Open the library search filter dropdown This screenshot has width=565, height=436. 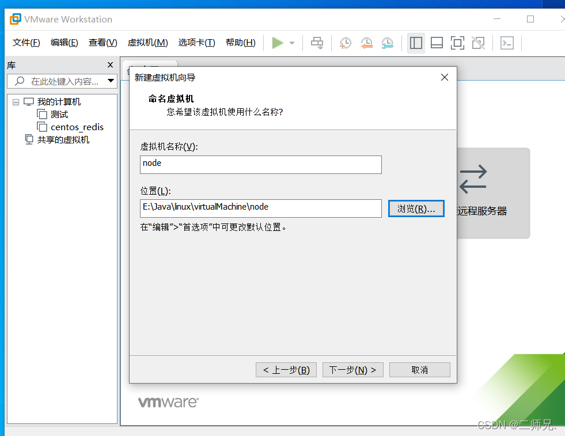pyautogui.click(x=110, y=81)
